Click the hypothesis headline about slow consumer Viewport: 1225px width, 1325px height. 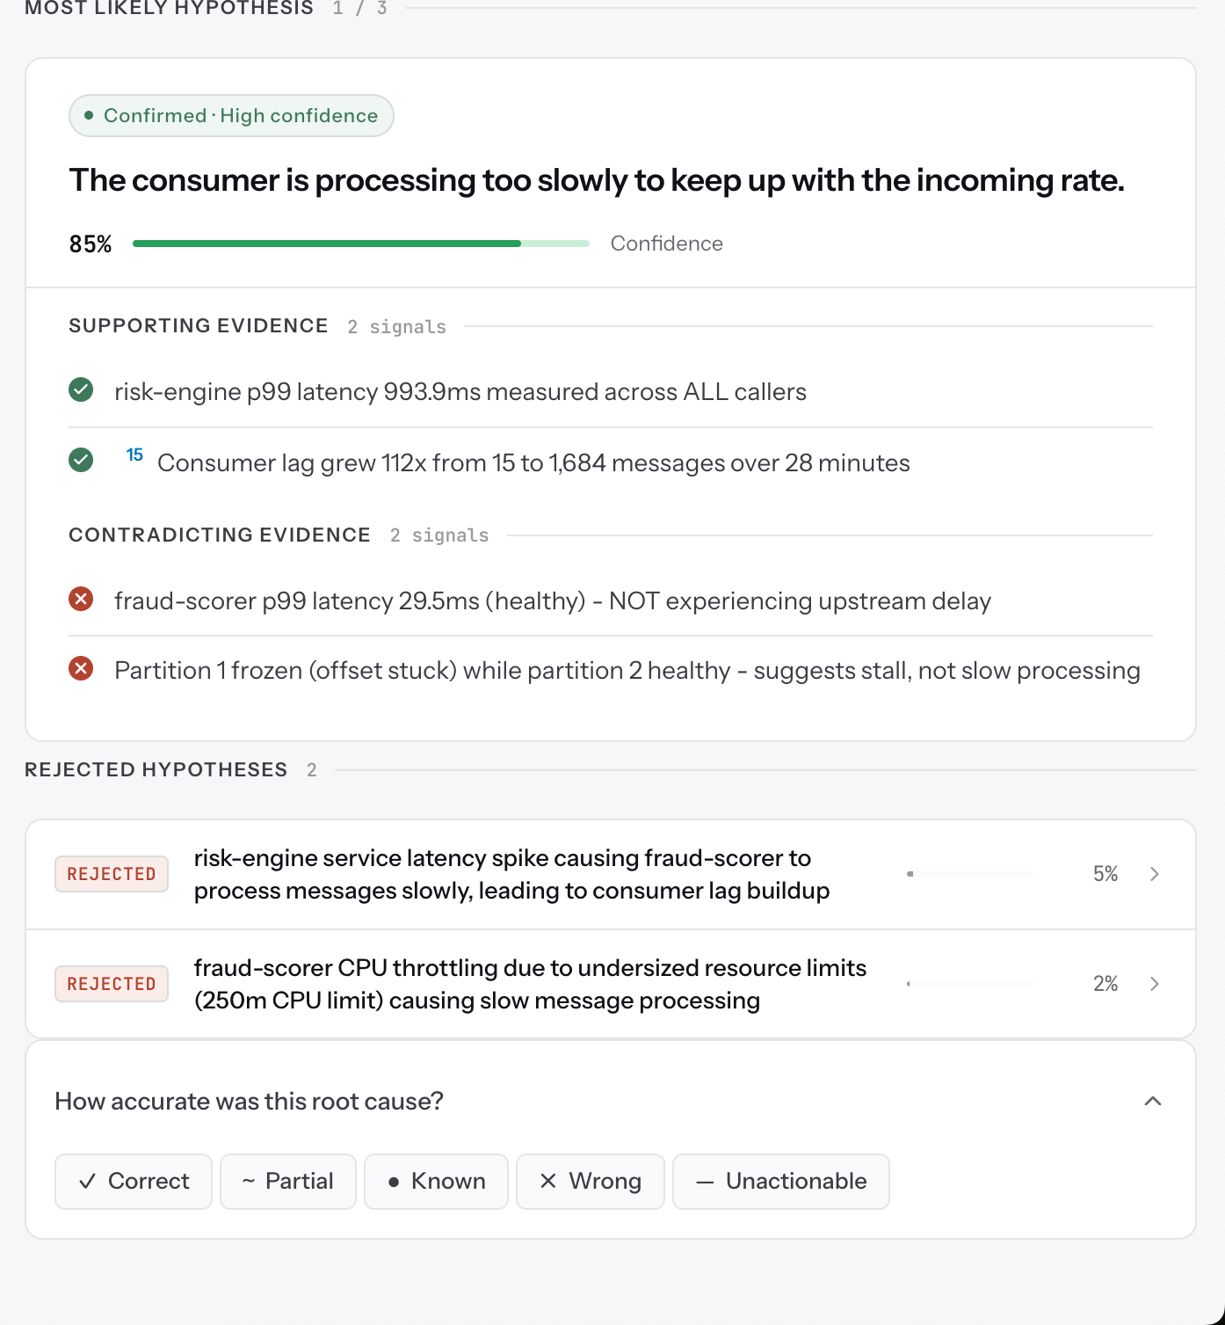click(x=597, y=180)
